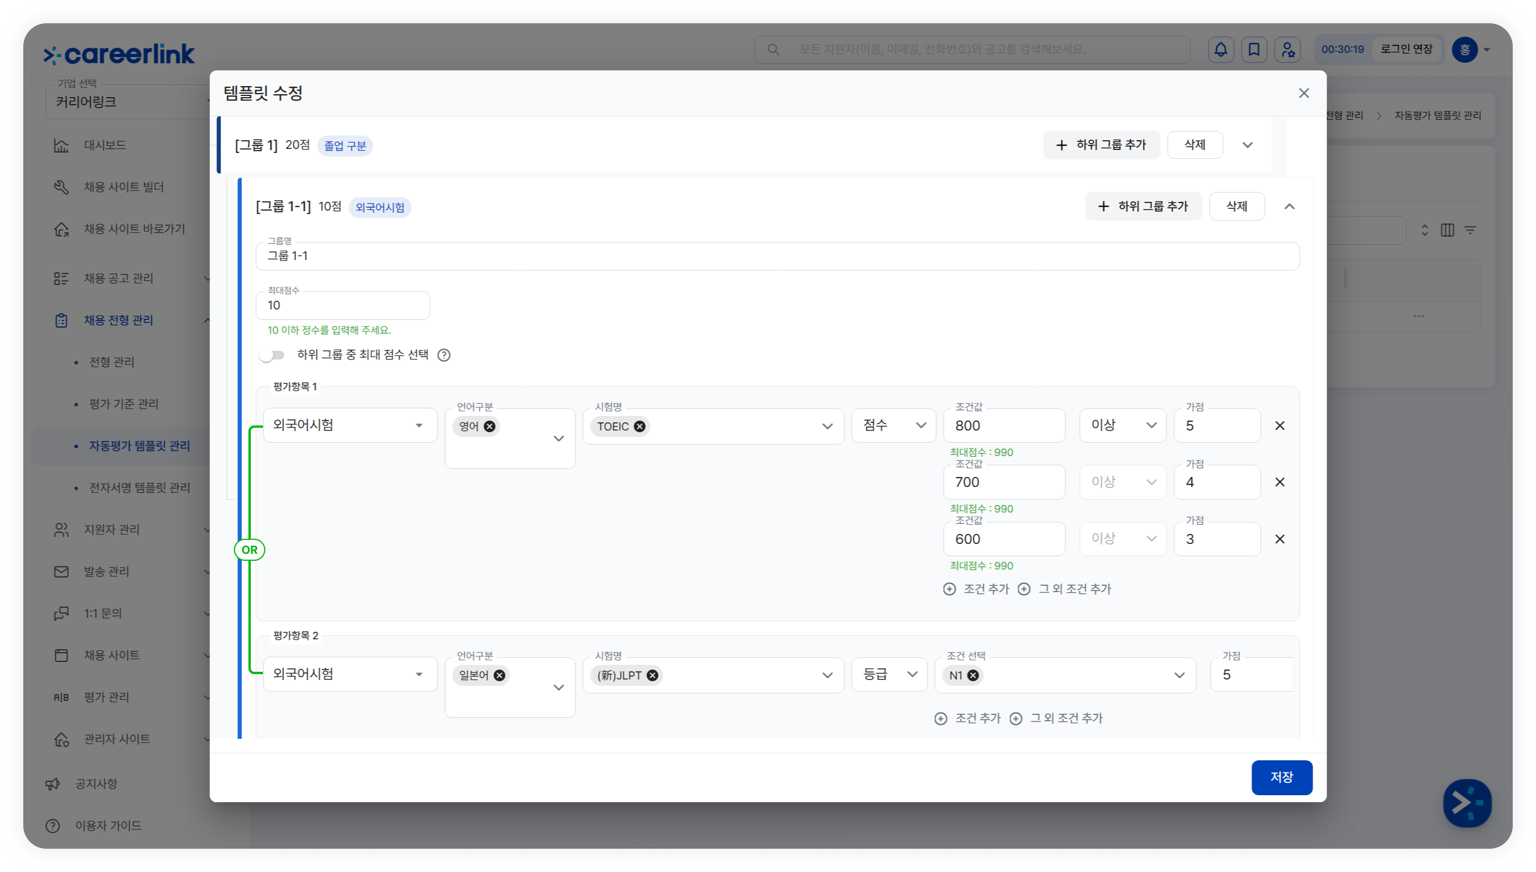The image size is (1536, 872).
Task: Click the 그룹명 input field
Action: (777, 257)
